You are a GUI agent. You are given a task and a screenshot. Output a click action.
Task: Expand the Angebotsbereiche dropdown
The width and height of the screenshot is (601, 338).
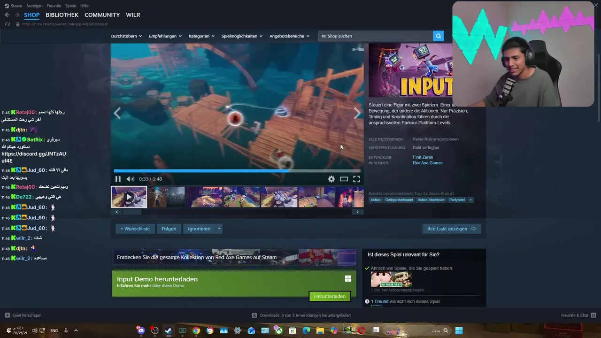click(290, 36)
